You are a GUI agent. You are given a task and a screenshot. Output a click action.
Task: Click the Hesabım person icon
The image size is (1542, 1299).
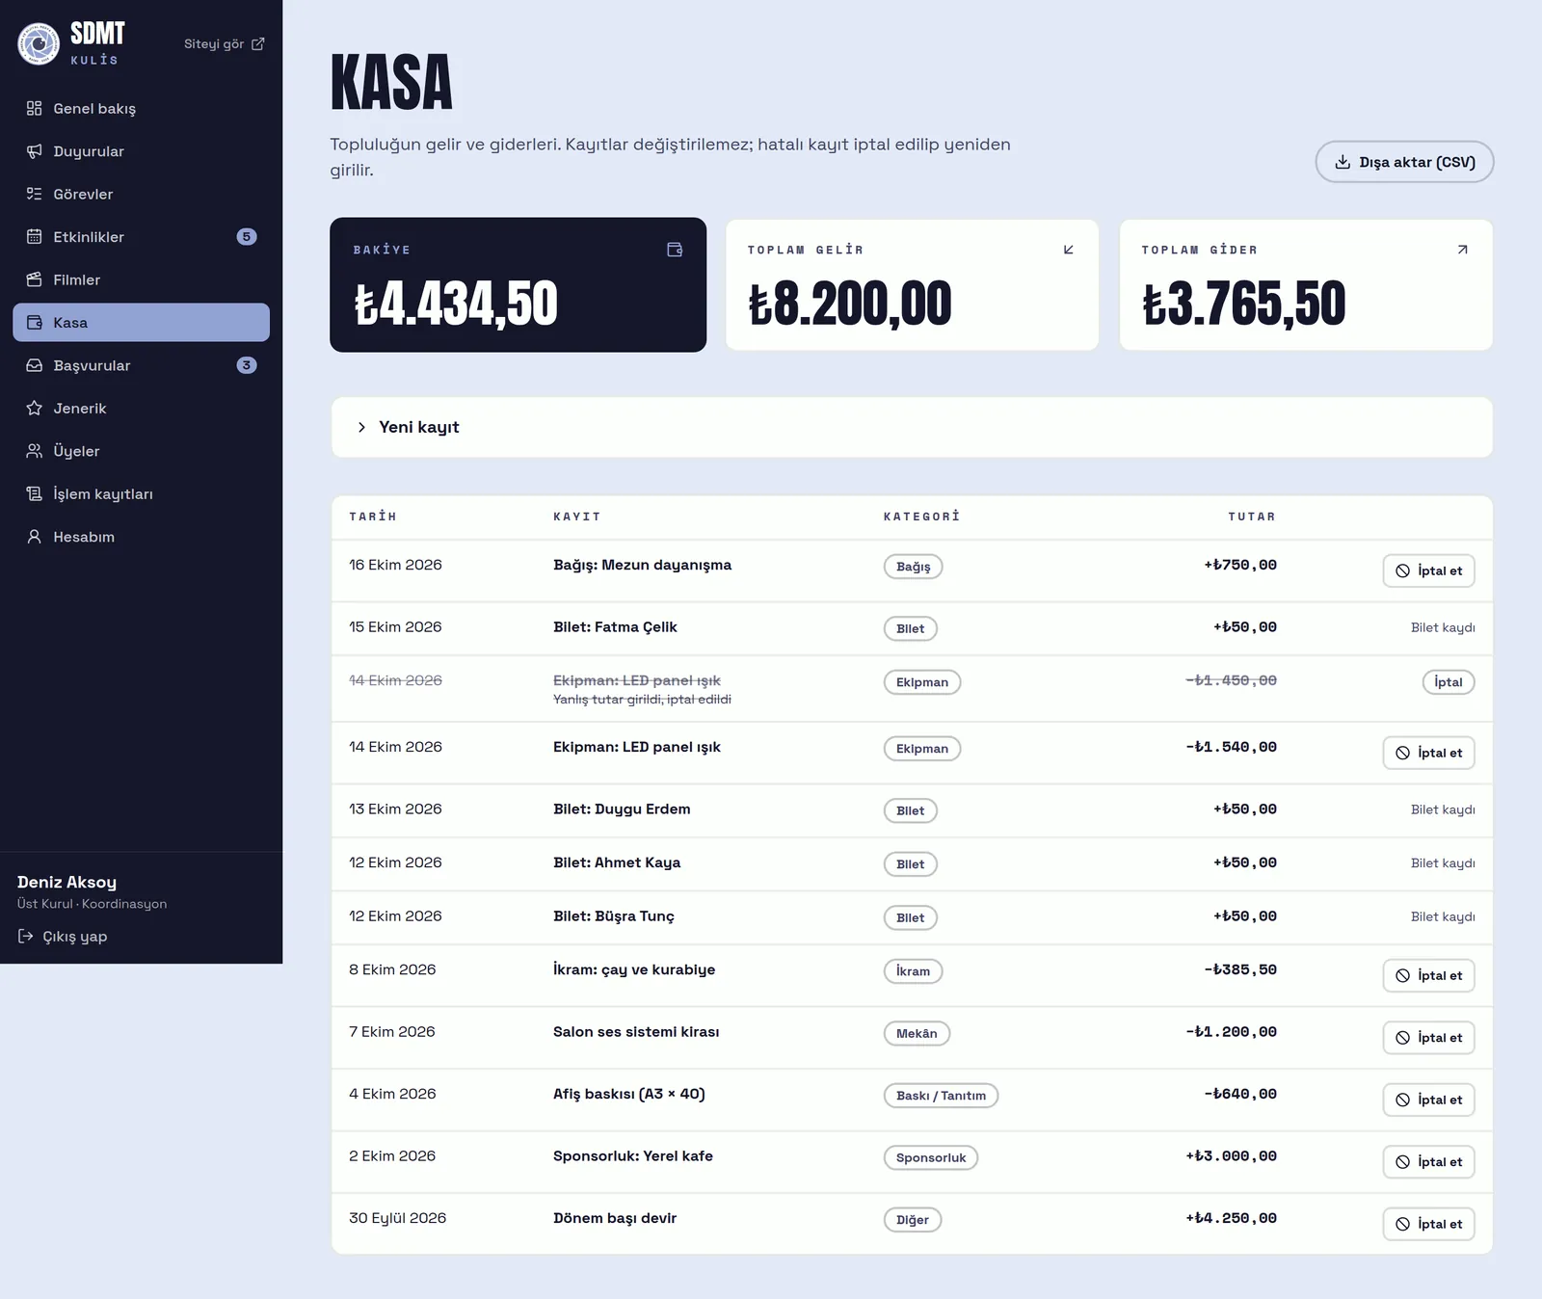click(34, 537)
